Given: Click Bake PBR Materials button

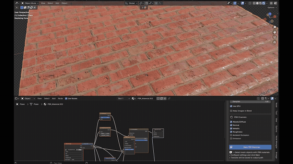Looking at the screenshot, I should click(x=250, y=147).
